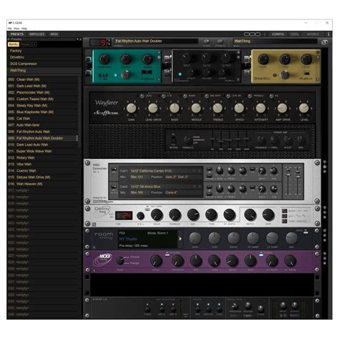Click the Wayfarer LEAD DRIVE knob
This screenshot has height=339, width=339.
pyautogui.click(x=153, y=108)
